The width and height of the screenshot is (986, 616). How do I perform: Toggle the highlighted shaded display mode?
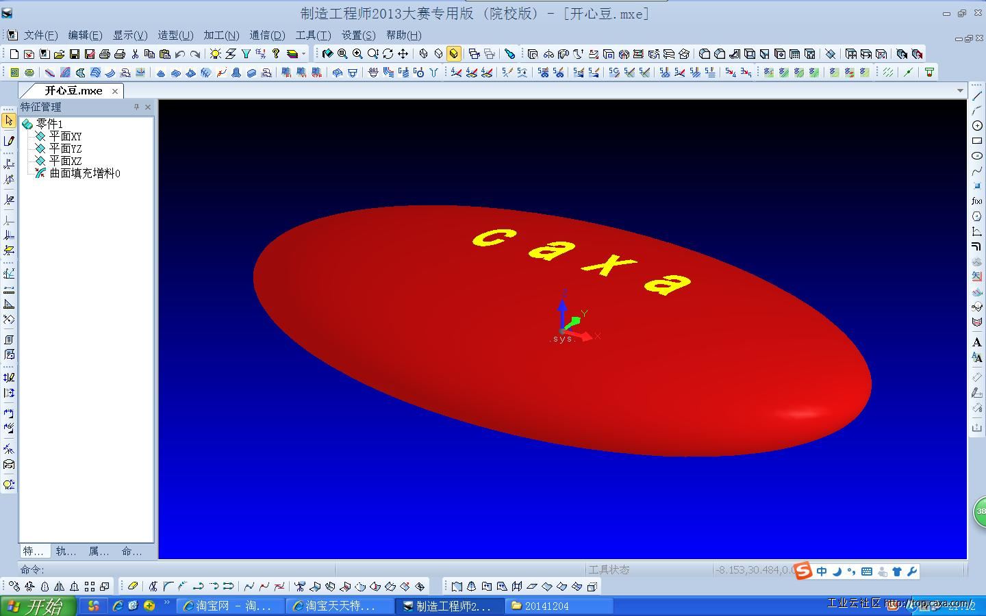tap(454, 54)
